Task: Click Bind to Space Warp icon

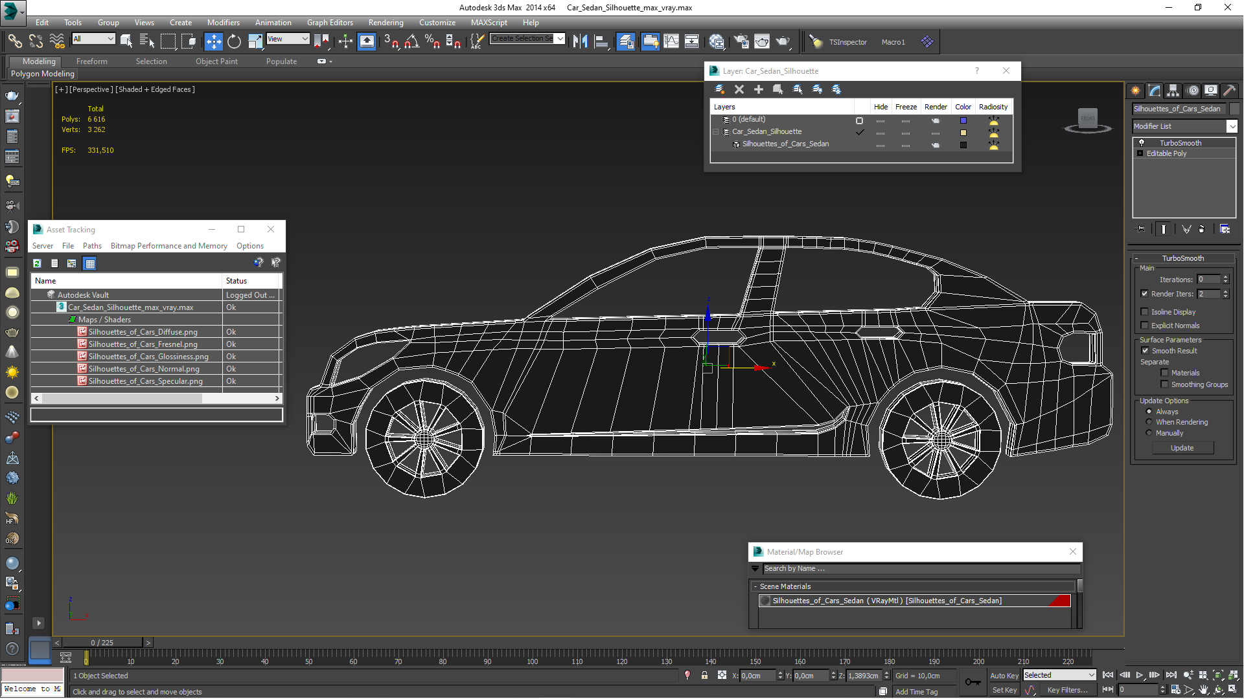Action: [57, 41]
